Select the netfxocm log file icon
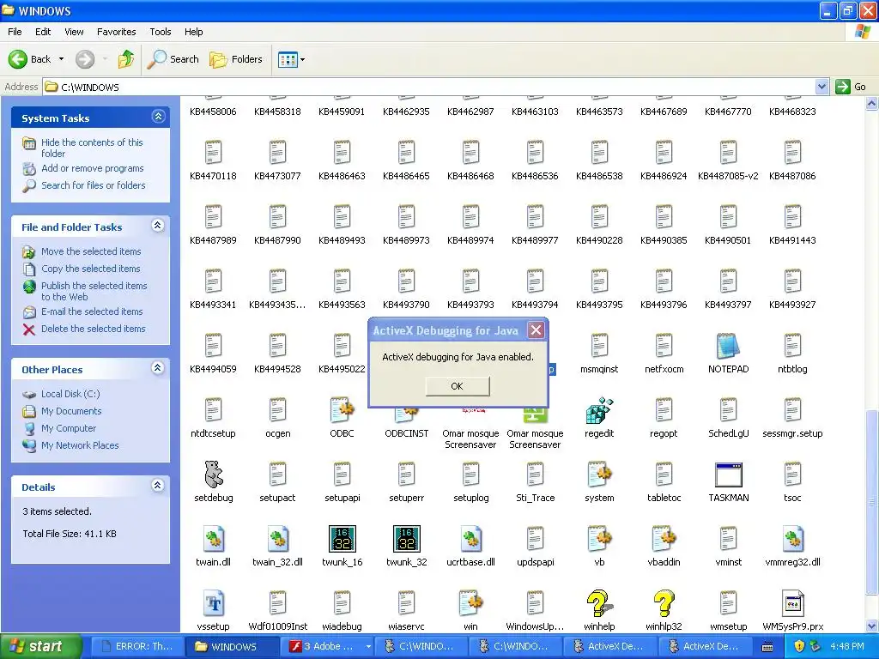This screenshot has width=879, height=659. point(664,347)
